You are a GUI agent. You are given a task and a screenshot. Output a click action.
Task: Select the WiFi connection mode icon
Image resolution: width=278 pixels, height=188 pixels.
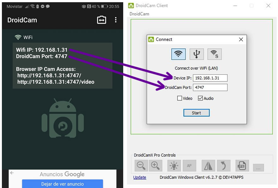(x=178, y=54)
